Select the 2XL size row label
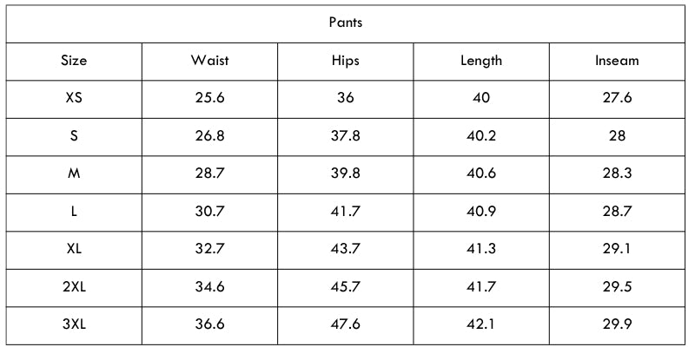The width and height of the screenshot is (695, 347). (74, 287)
